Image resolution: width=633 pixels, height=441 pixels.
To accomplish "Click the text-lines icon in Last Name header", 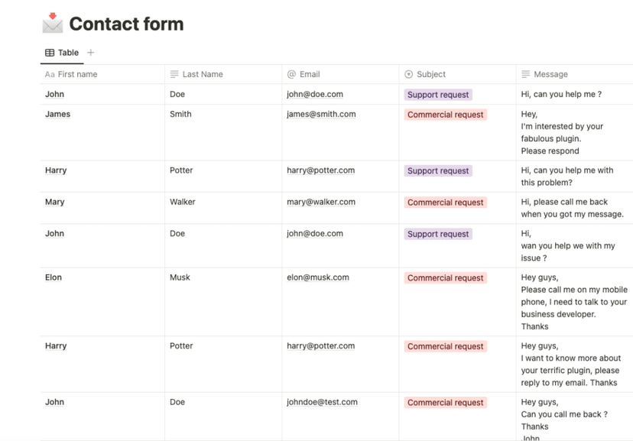I will [174, 74].
